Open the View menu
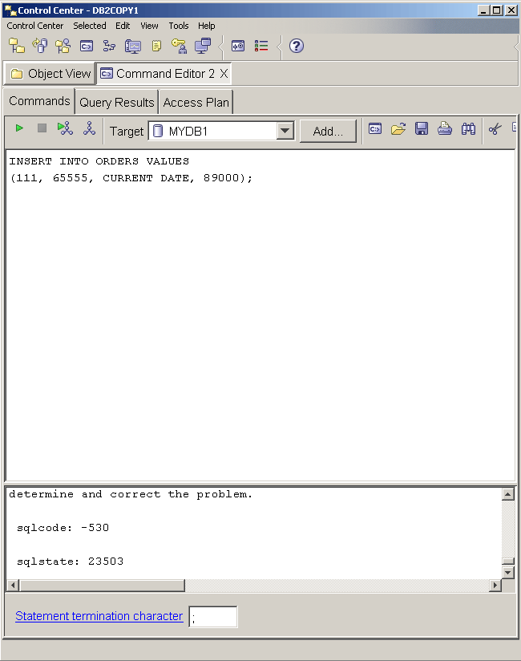Image resolution: width=521 pixels, height=661 pixels. pos(150,26)
